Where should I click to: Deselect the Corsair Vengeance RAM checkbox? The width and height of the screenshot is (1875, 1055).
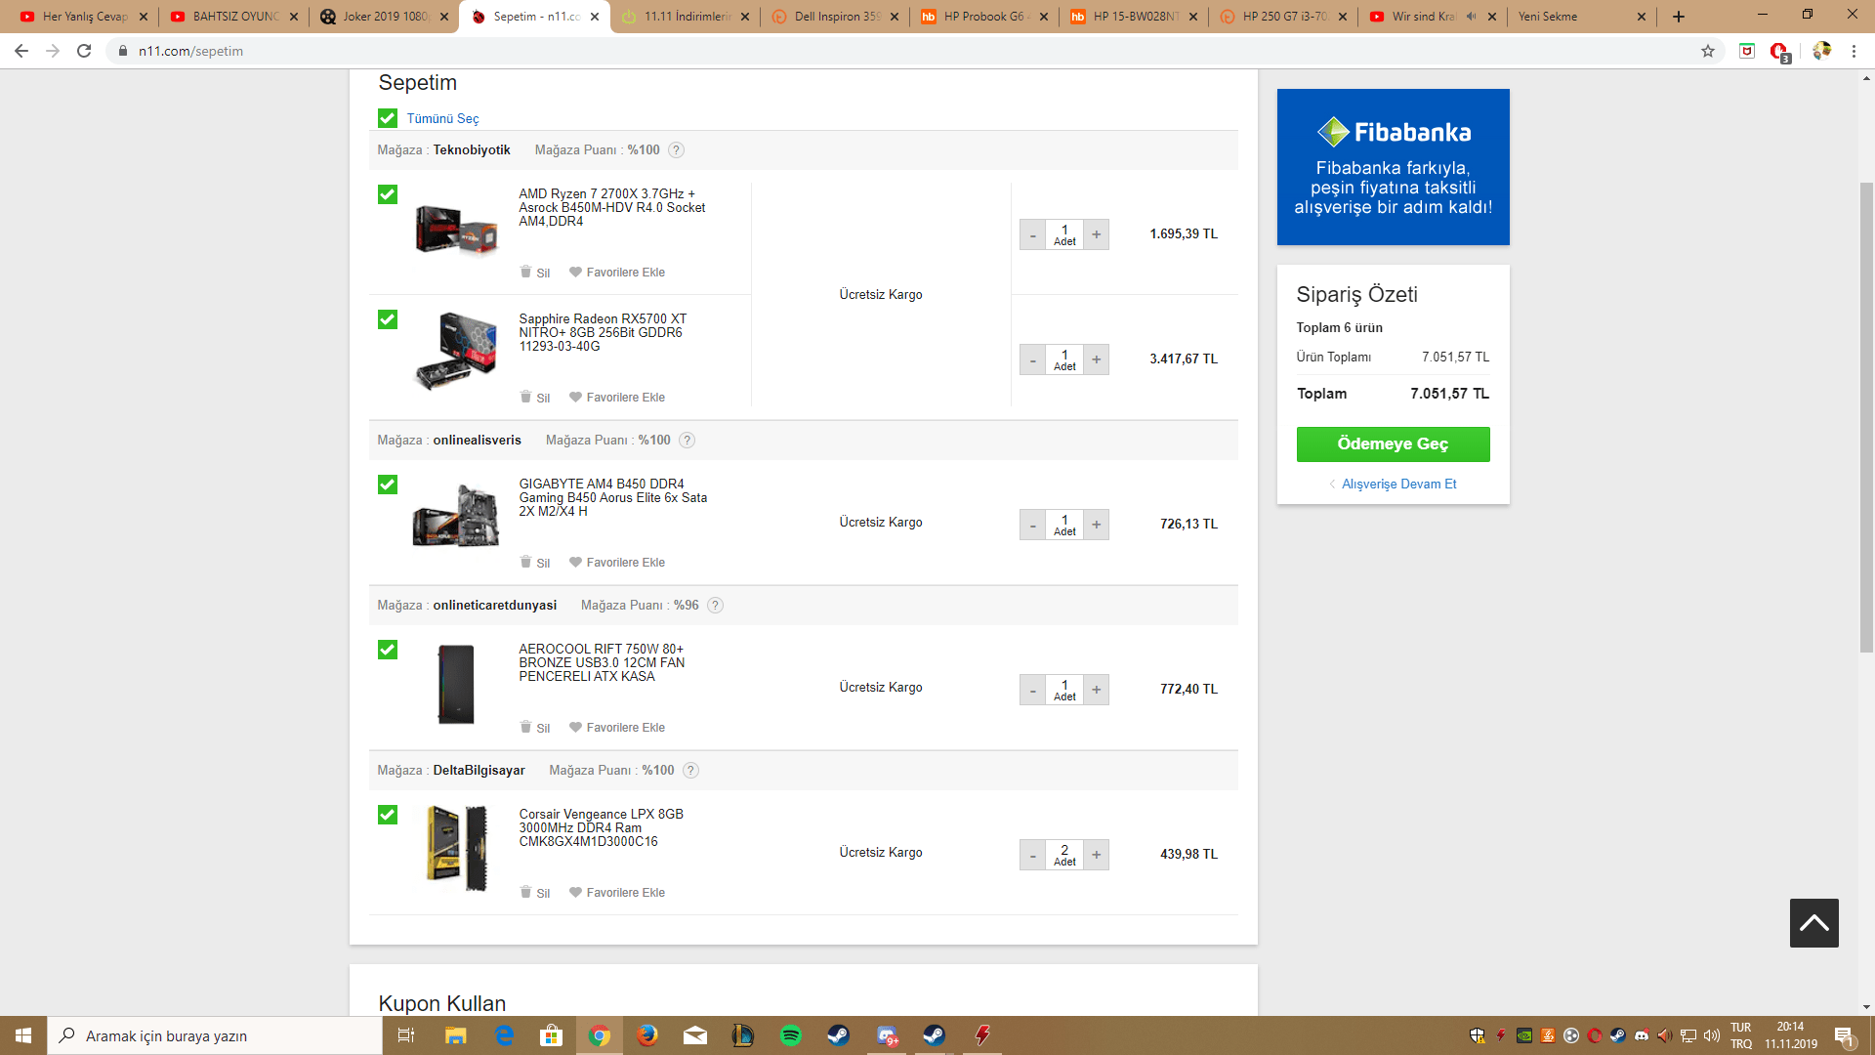[388, 815]
